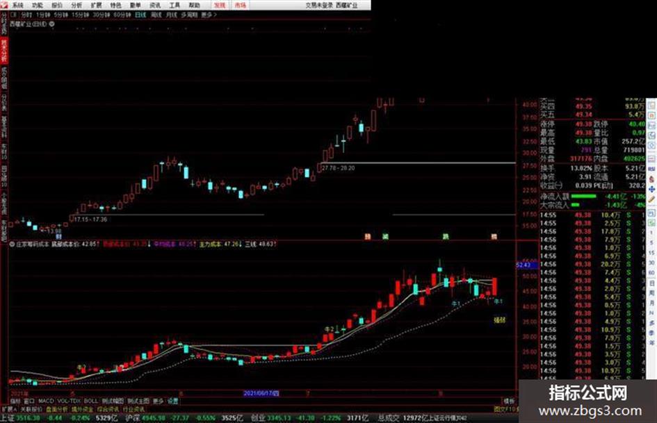Click the dollar sign icon in right toolbar
This screenshot has width=657, height=423.
pos(651,179)
